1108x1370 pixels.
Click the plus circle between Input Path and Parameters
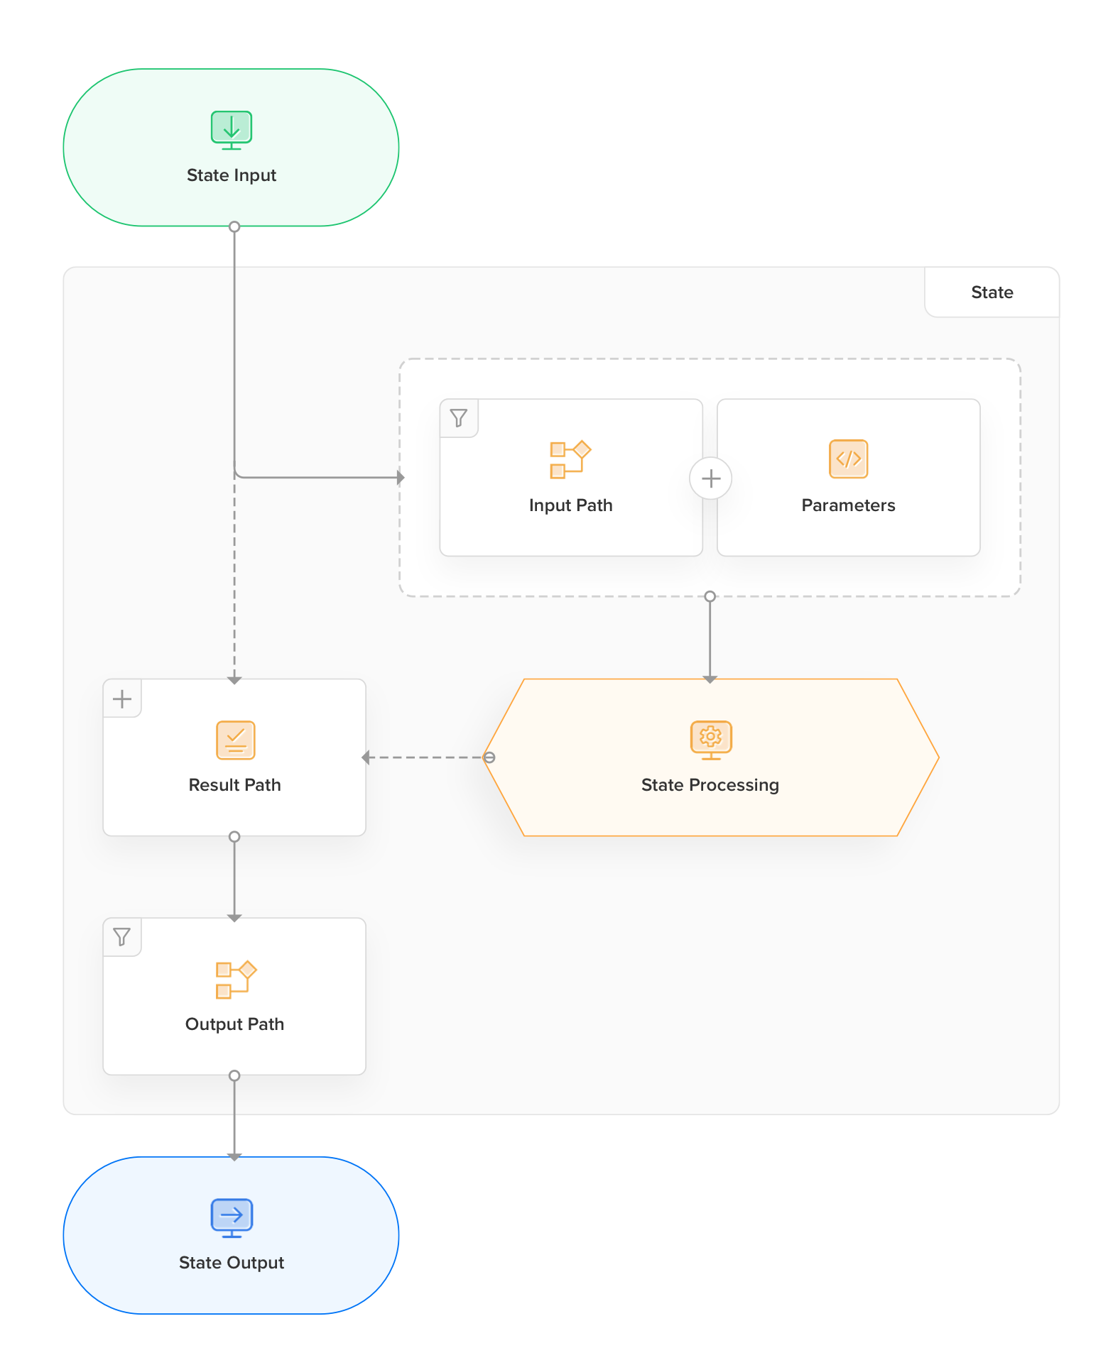(x=710, y=478)
